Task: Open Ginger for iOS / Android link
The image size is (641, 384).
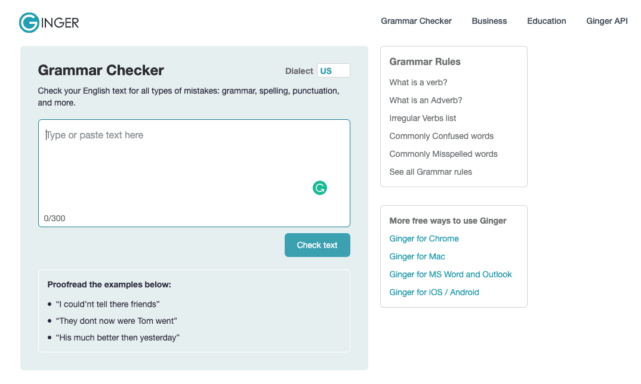Action: point(434,292)
